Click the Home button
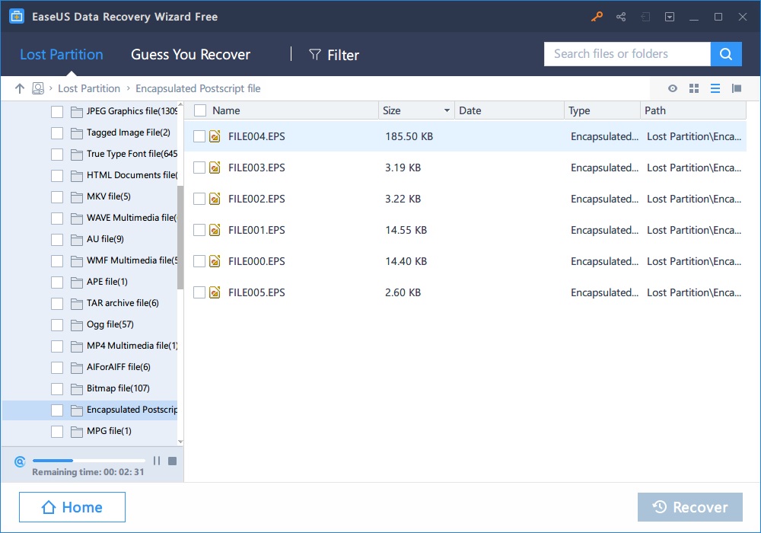This screenshot has height=533, width=761. tap(72, 507)
